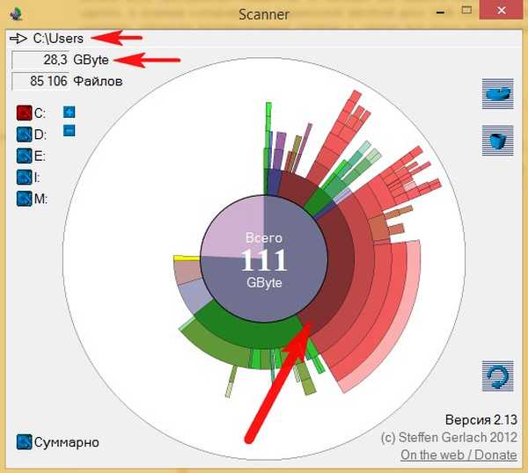Click the central Всего 111 GByte circle
528x473 pixels.
pyautogui.click(x=264, y=259)
